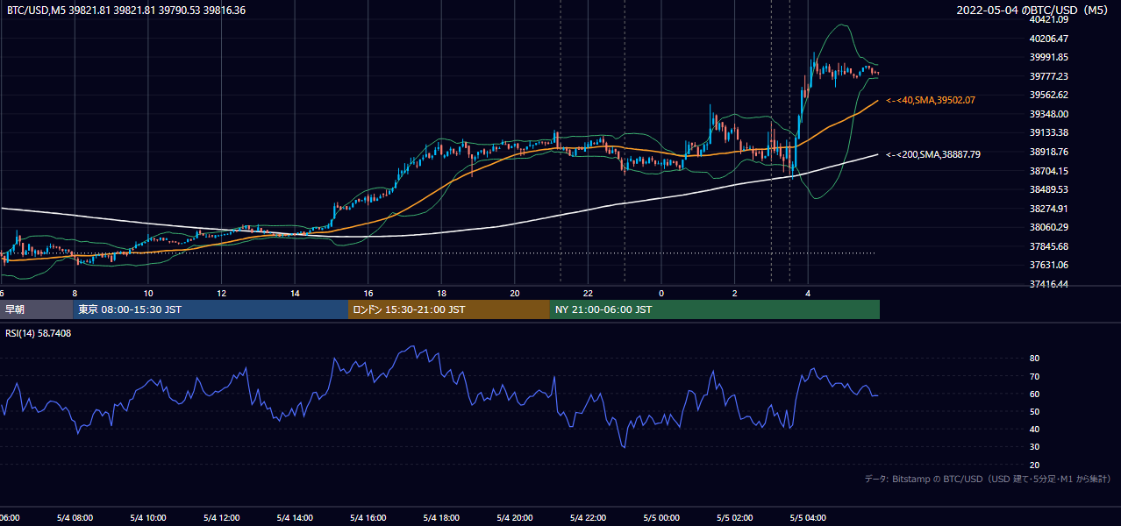1121x526 pixels.
Task: Select the 5/5 04:00 bottom date label
Action: click(x=808, y=518)
